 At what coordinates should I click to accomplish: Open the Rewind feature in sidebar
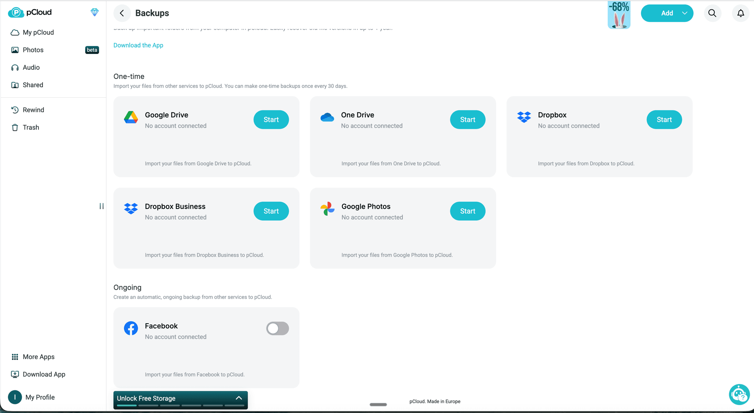[x=33, y=110]
